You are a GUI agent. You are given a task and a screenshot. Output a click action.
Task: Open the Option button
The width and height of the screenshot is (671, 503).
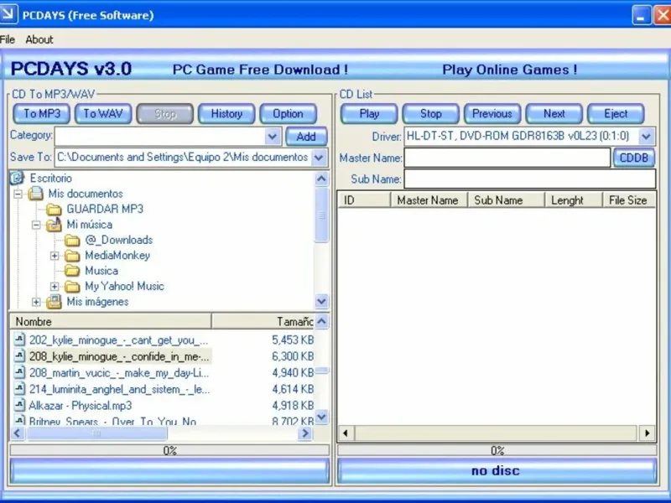[288, 114]
